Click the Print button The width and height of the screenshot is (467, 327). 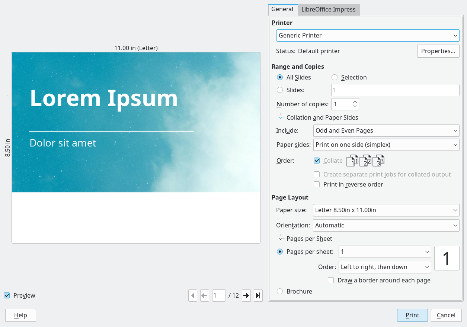412,315
